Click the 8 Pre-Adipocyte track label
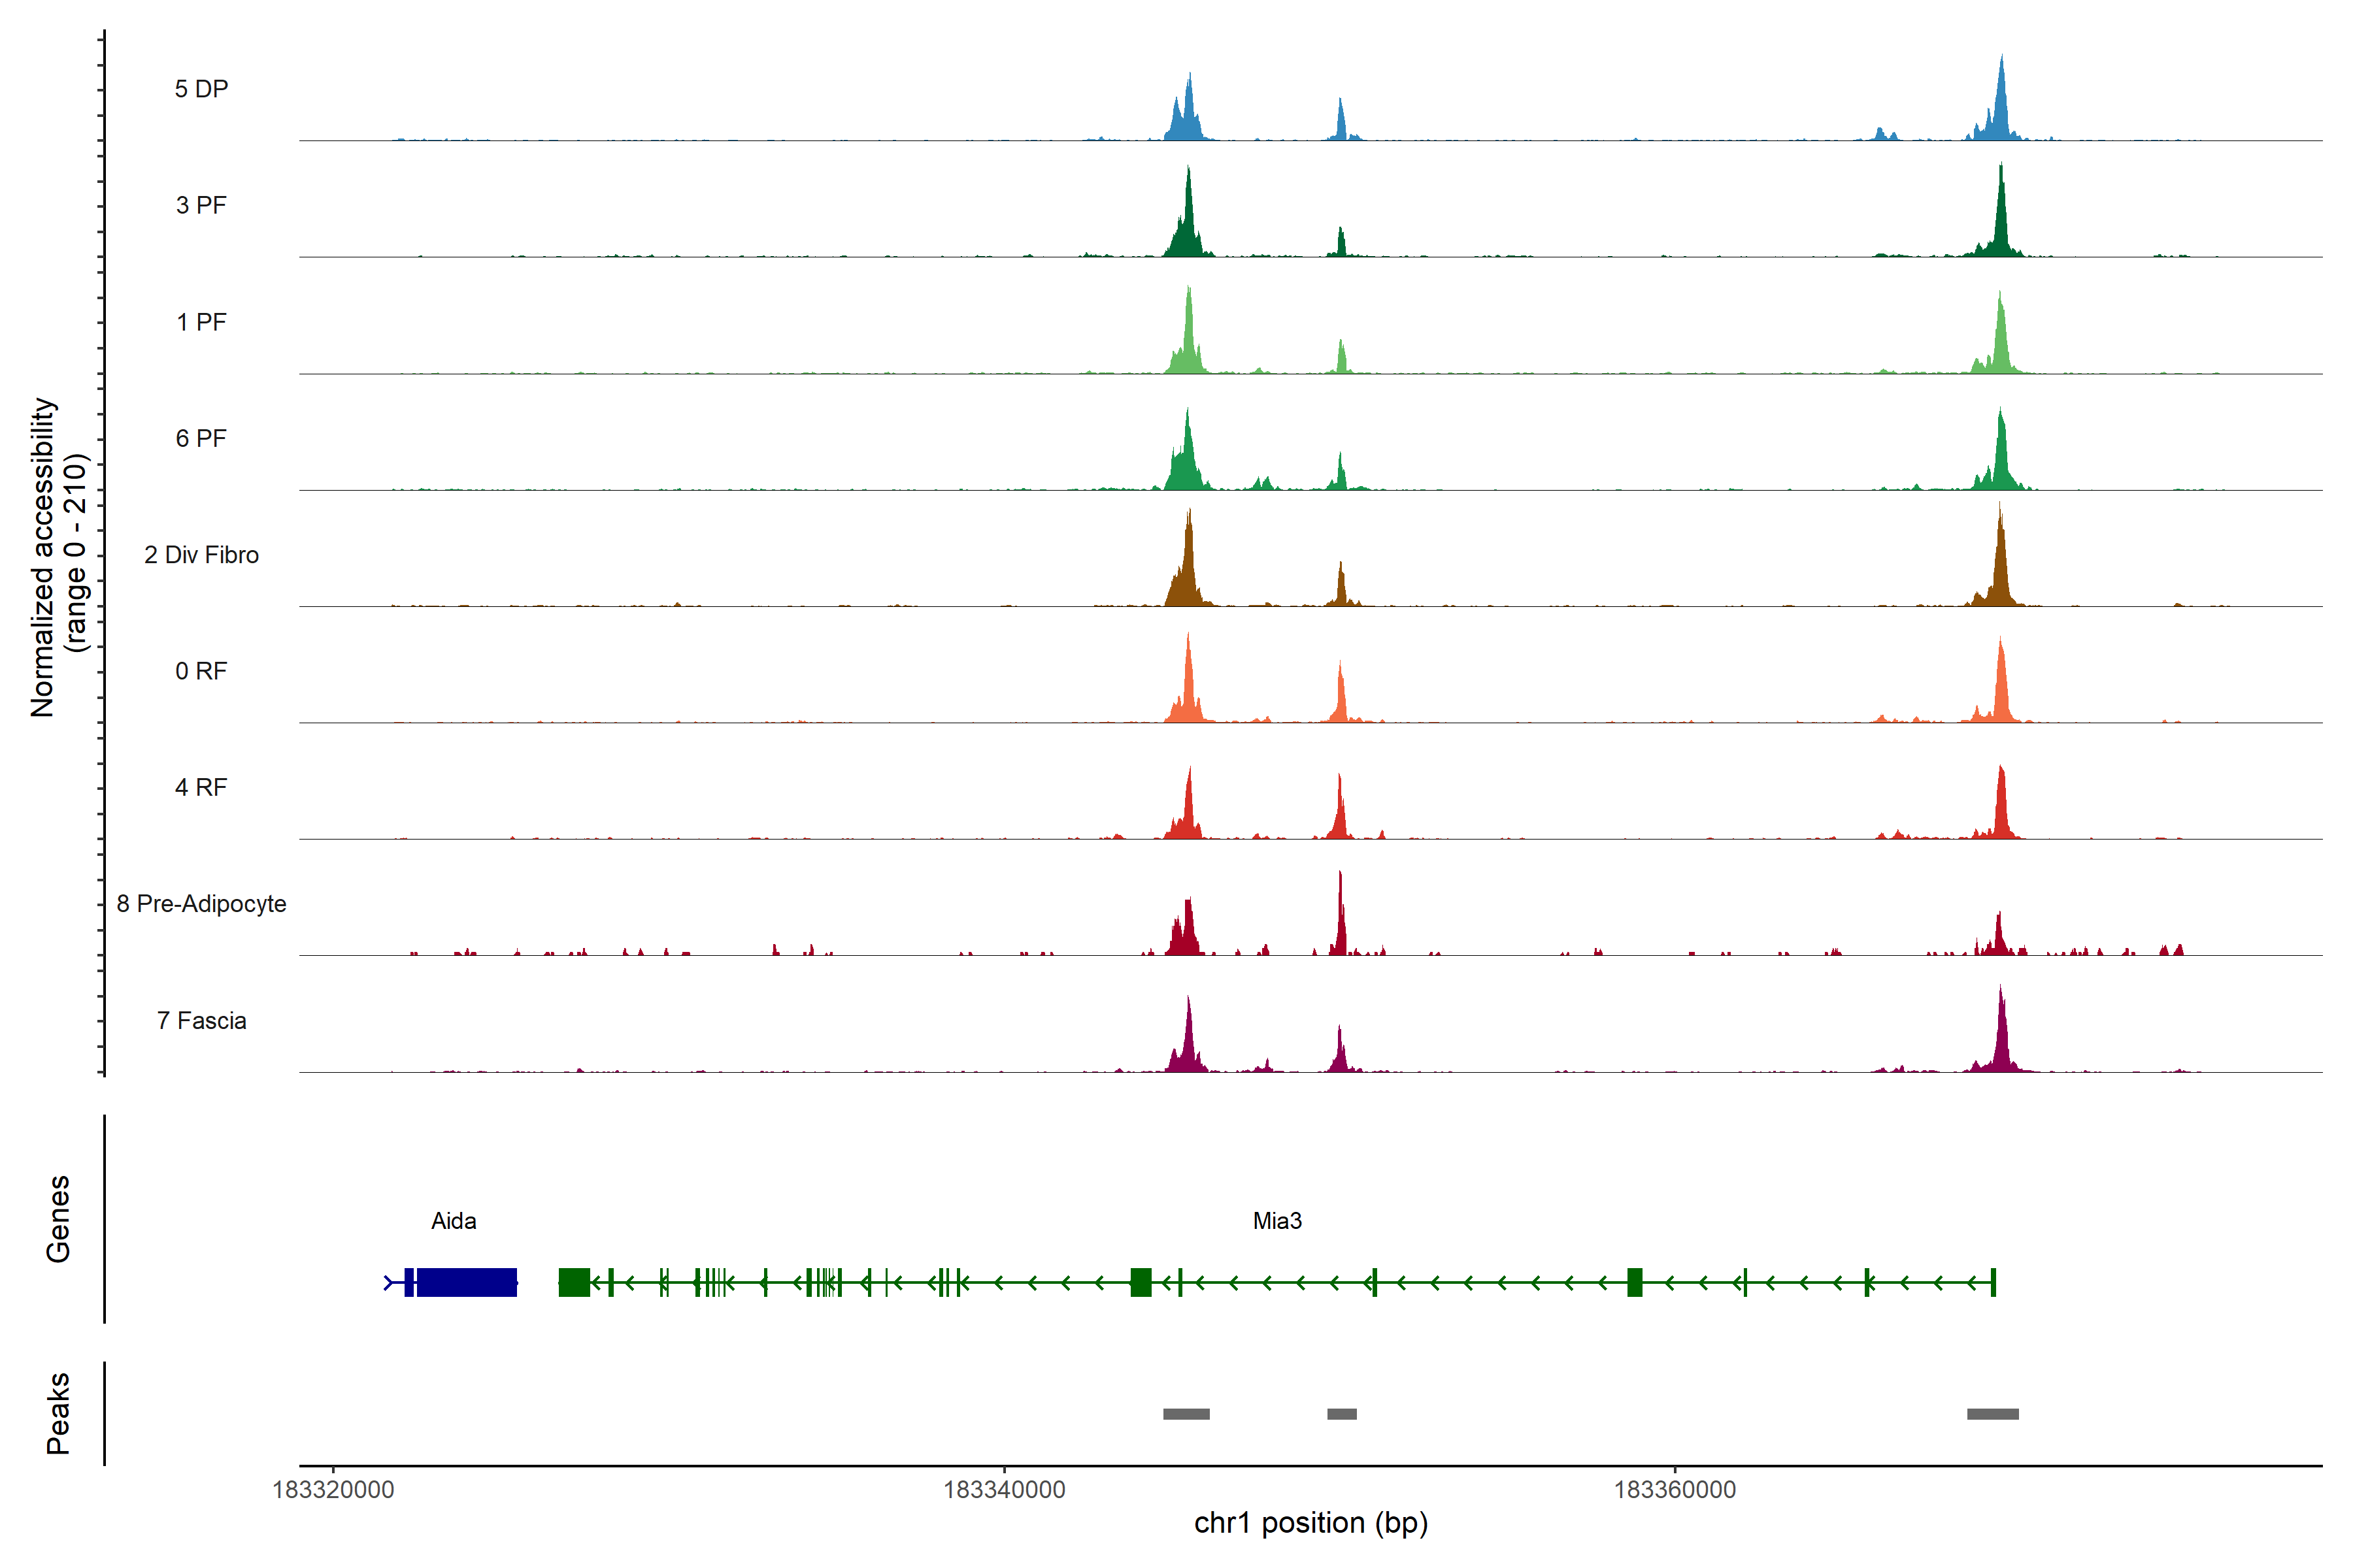 click(x=201, y=904)
